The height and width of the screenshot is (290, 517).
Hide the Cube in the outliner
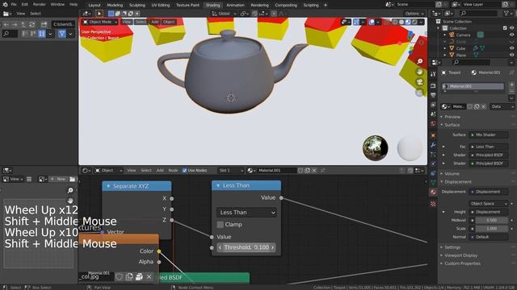coord(511,48)
